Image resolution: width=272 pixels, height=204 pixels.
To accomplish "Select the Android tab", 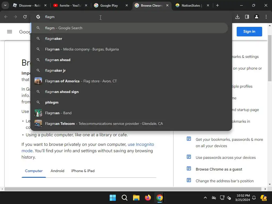I will point(57,171).
